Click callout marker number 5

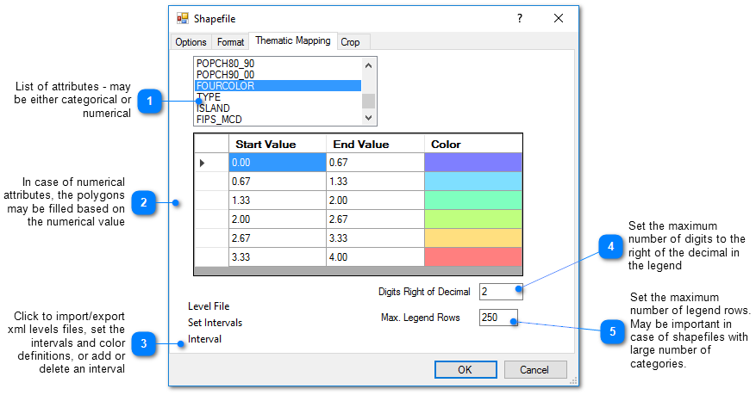click(611, 331)
